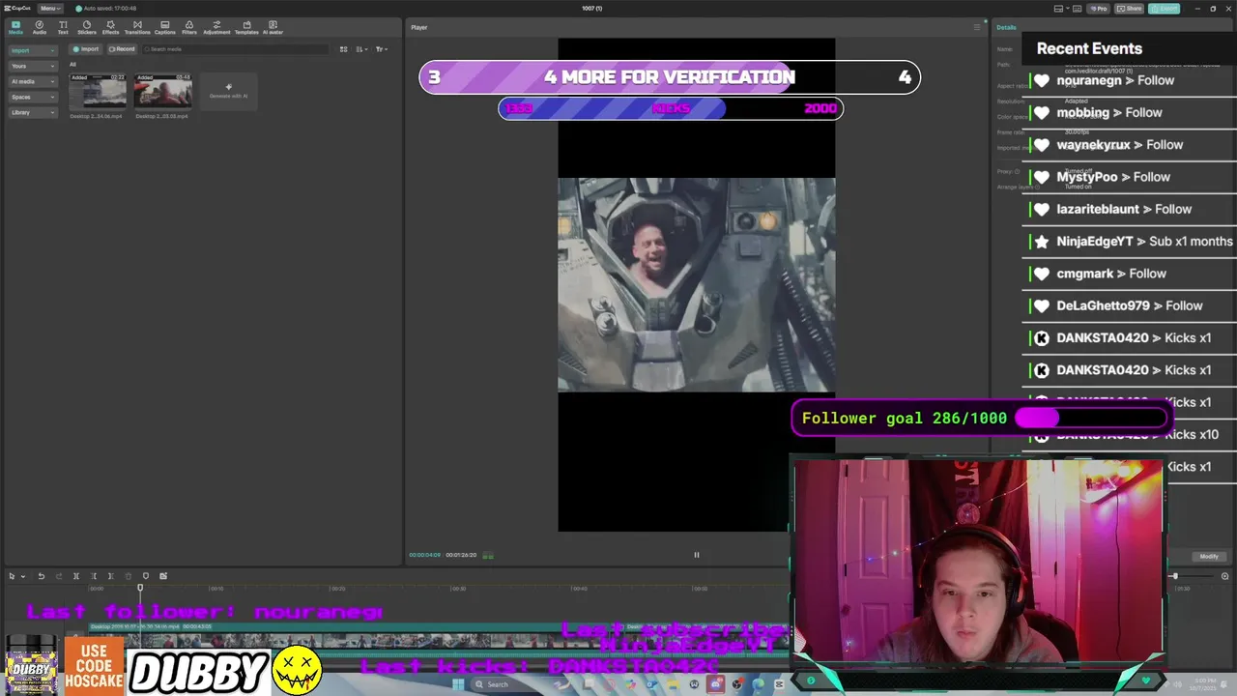Screen dimensions: 1237x696
Task: Click the Split clip icon
Action: coord(76,576)
